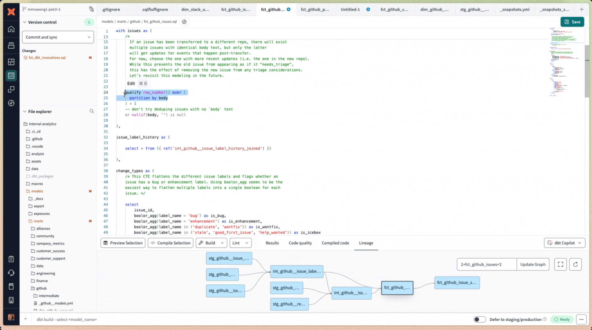Open the Build dropdown arrow
Image resolution: width=592 pixels, height=330 pixels.
(x=222, y=243)
